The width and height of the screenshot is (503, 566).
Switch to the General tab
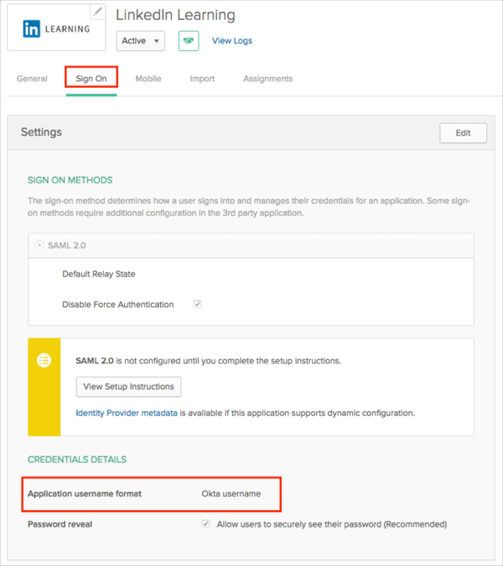pos(32,79)
